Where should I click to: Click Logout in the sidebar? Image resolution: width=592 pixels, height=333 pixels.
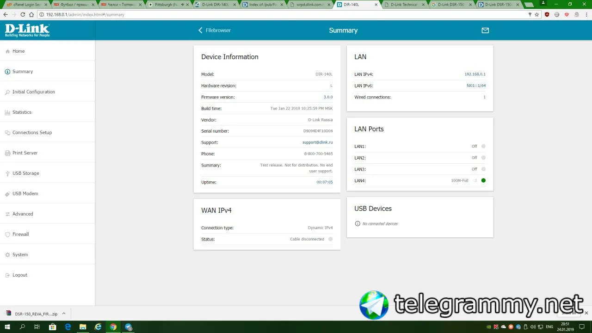pyautogui.click(x=48, y=275)
